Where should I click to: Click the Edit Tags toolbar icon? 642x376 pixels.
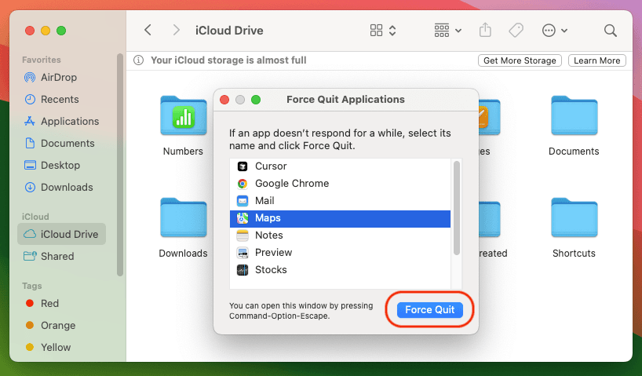click(516, 31)
